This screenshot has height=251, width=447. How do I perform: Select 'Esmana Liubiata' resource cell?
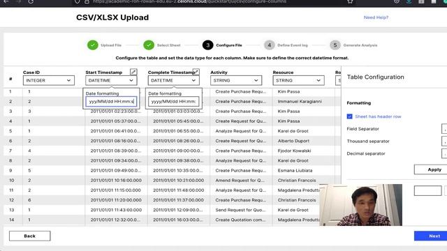(295, 170)
